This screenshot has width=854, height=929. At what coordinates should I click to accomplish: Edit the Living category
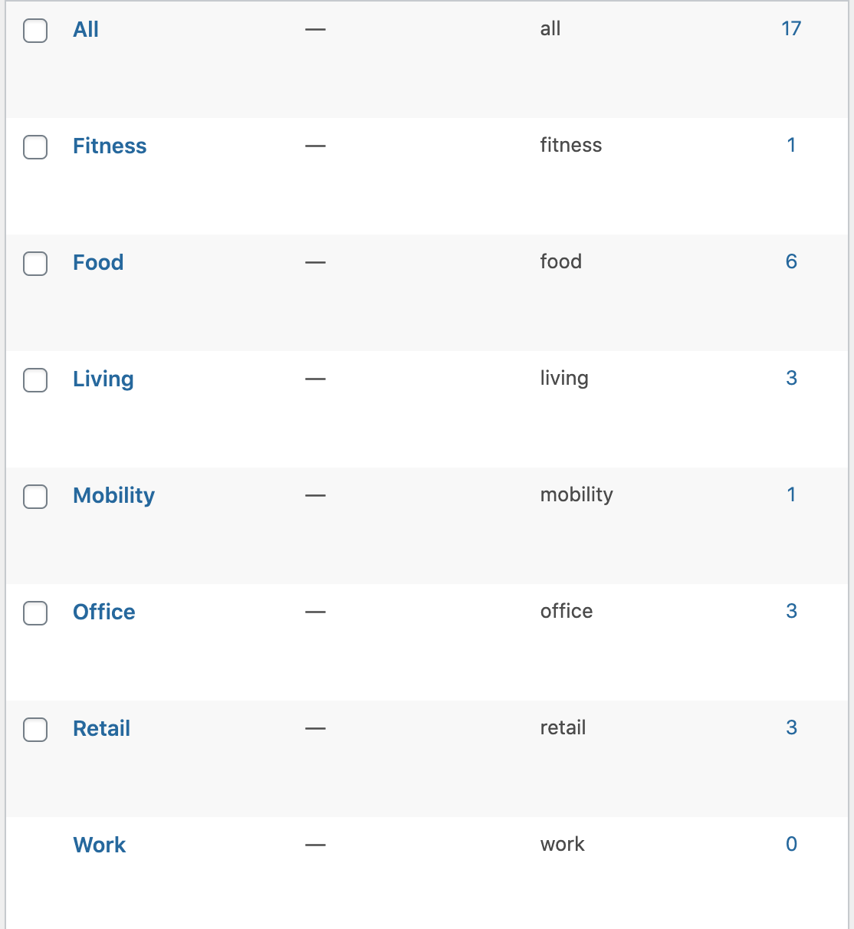[x=103, y=379]
